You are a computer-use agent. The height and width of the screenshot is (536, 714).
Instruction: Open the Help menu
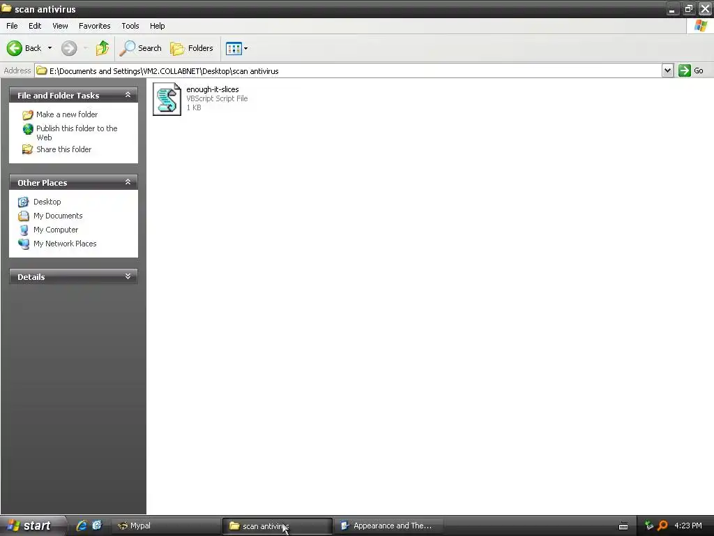157,26
